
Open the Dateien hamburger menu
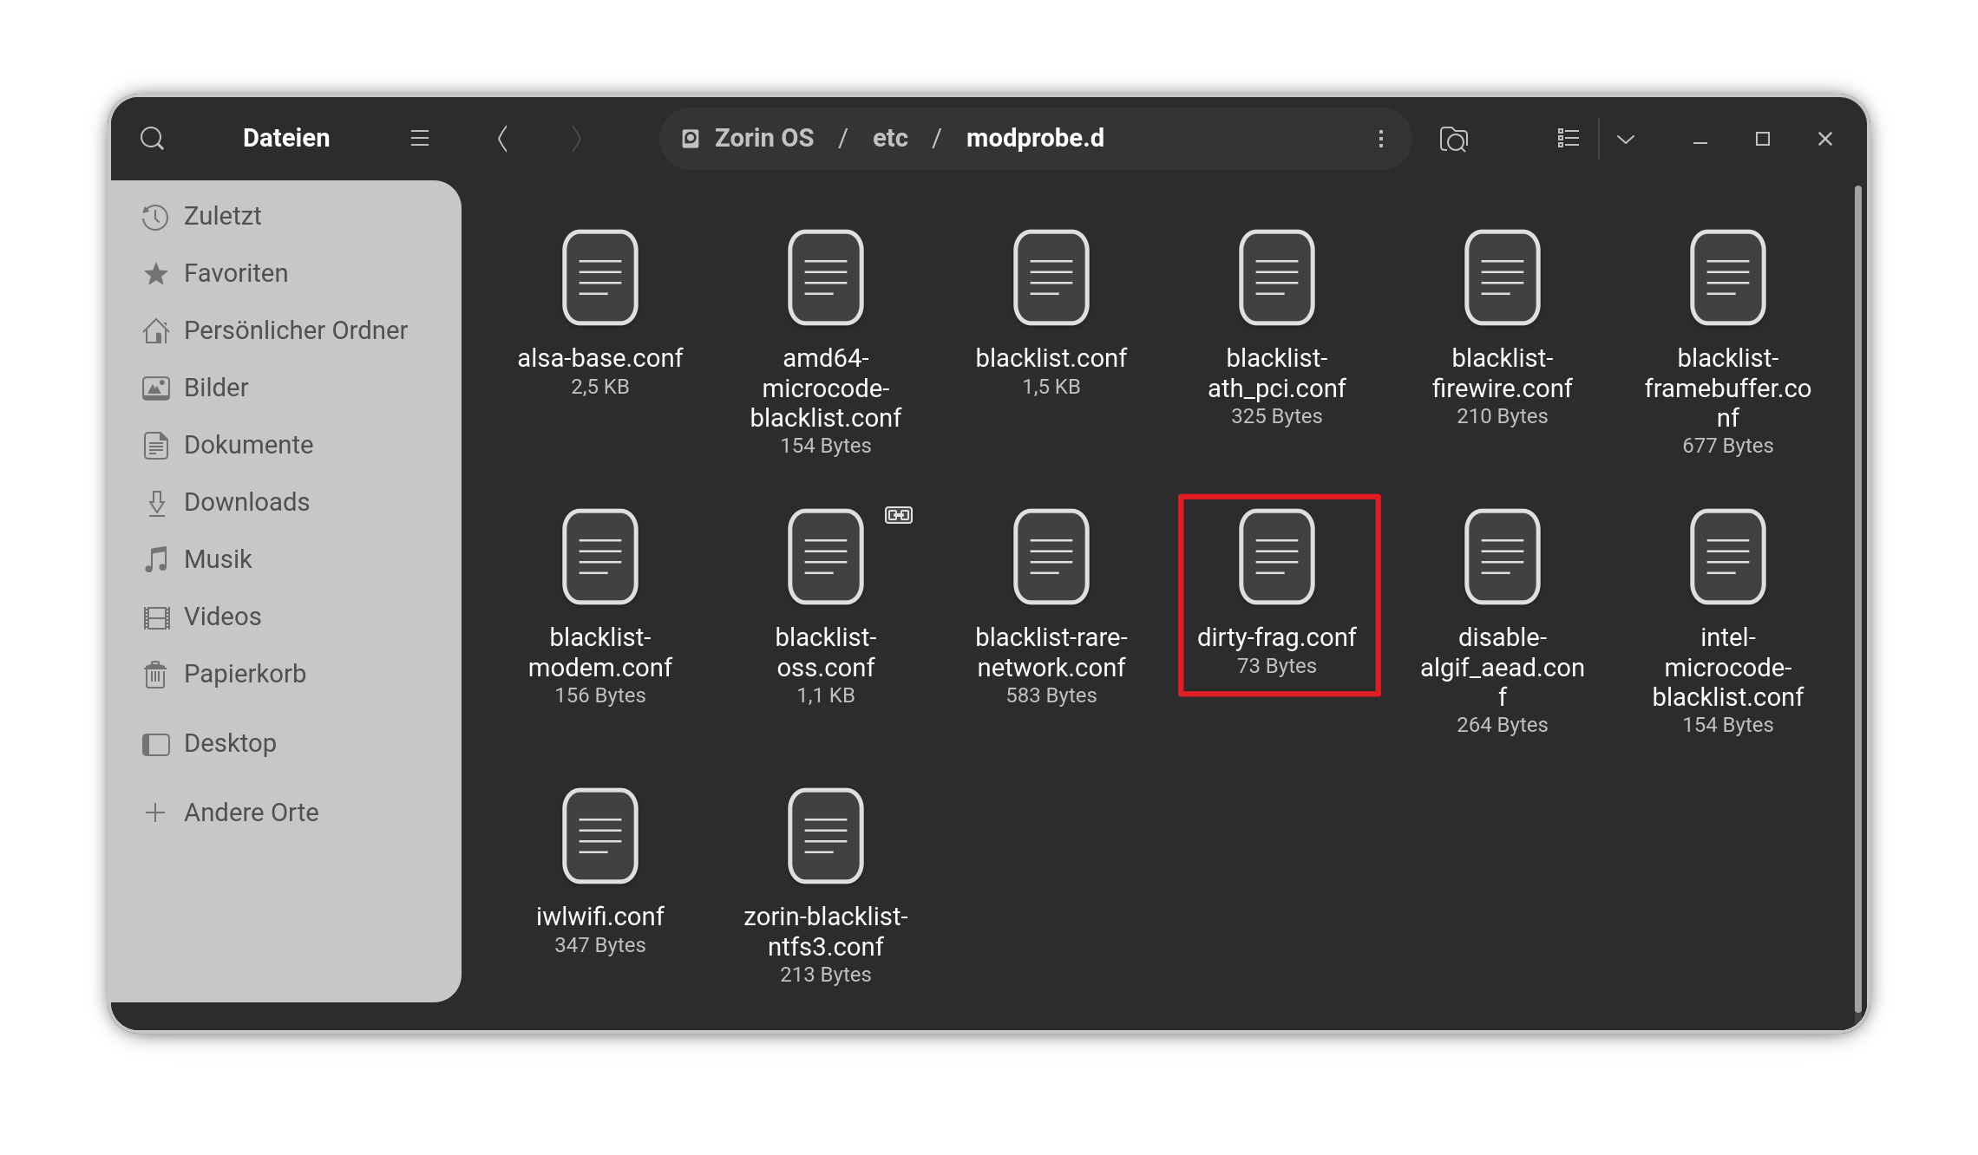[420, 139]
